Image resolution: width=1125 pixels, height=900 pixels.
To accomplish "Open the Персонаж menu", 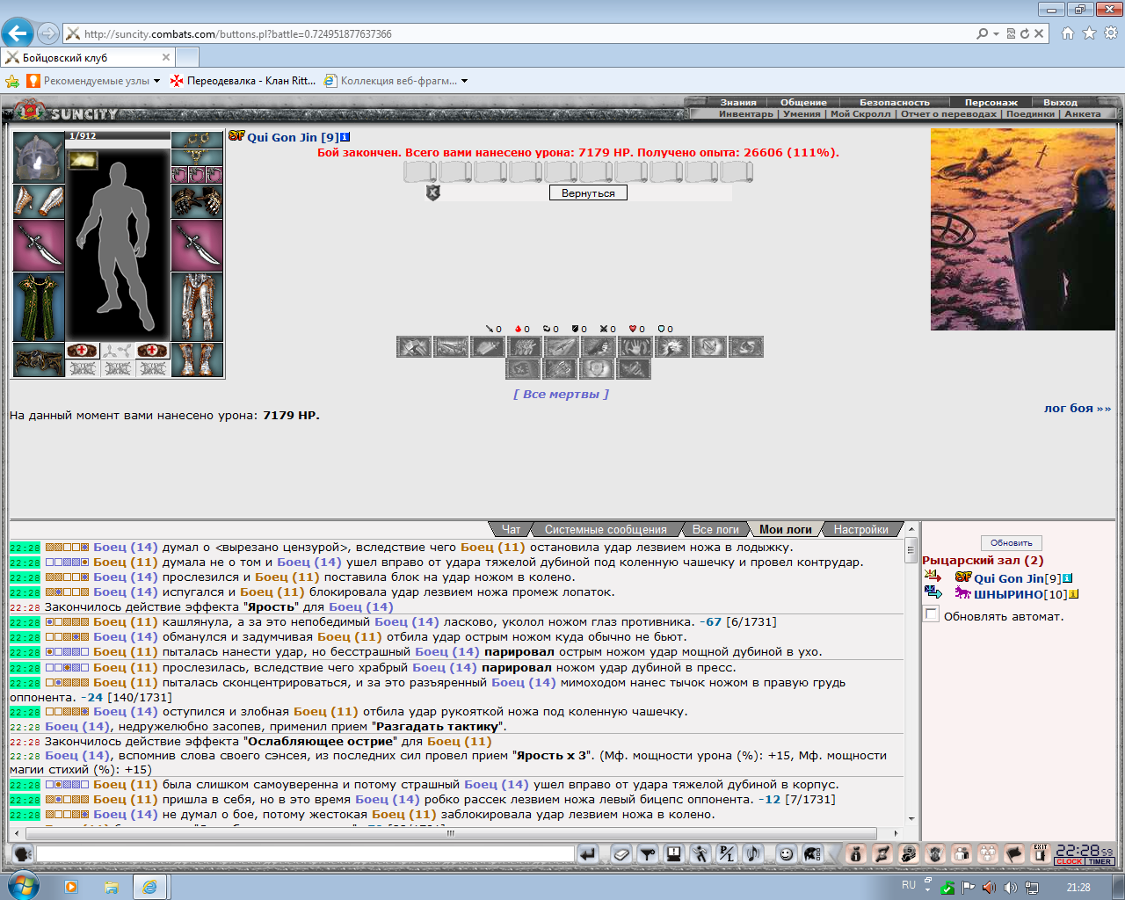I will click(991, 102).
